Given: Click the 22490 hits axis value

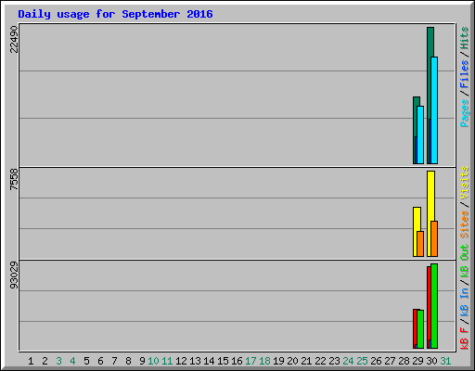Looking at the screenshot, I should tap(14, 39).
